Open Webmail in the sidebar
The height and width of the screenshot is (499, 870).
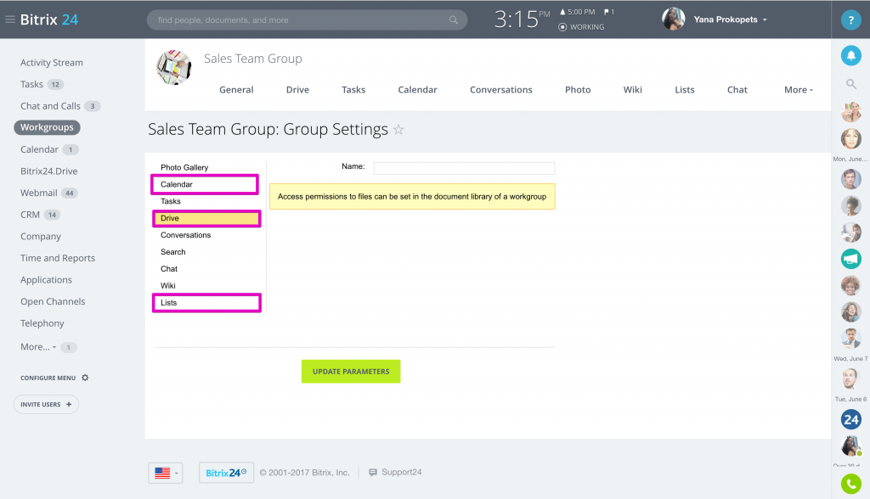[39, 193]
